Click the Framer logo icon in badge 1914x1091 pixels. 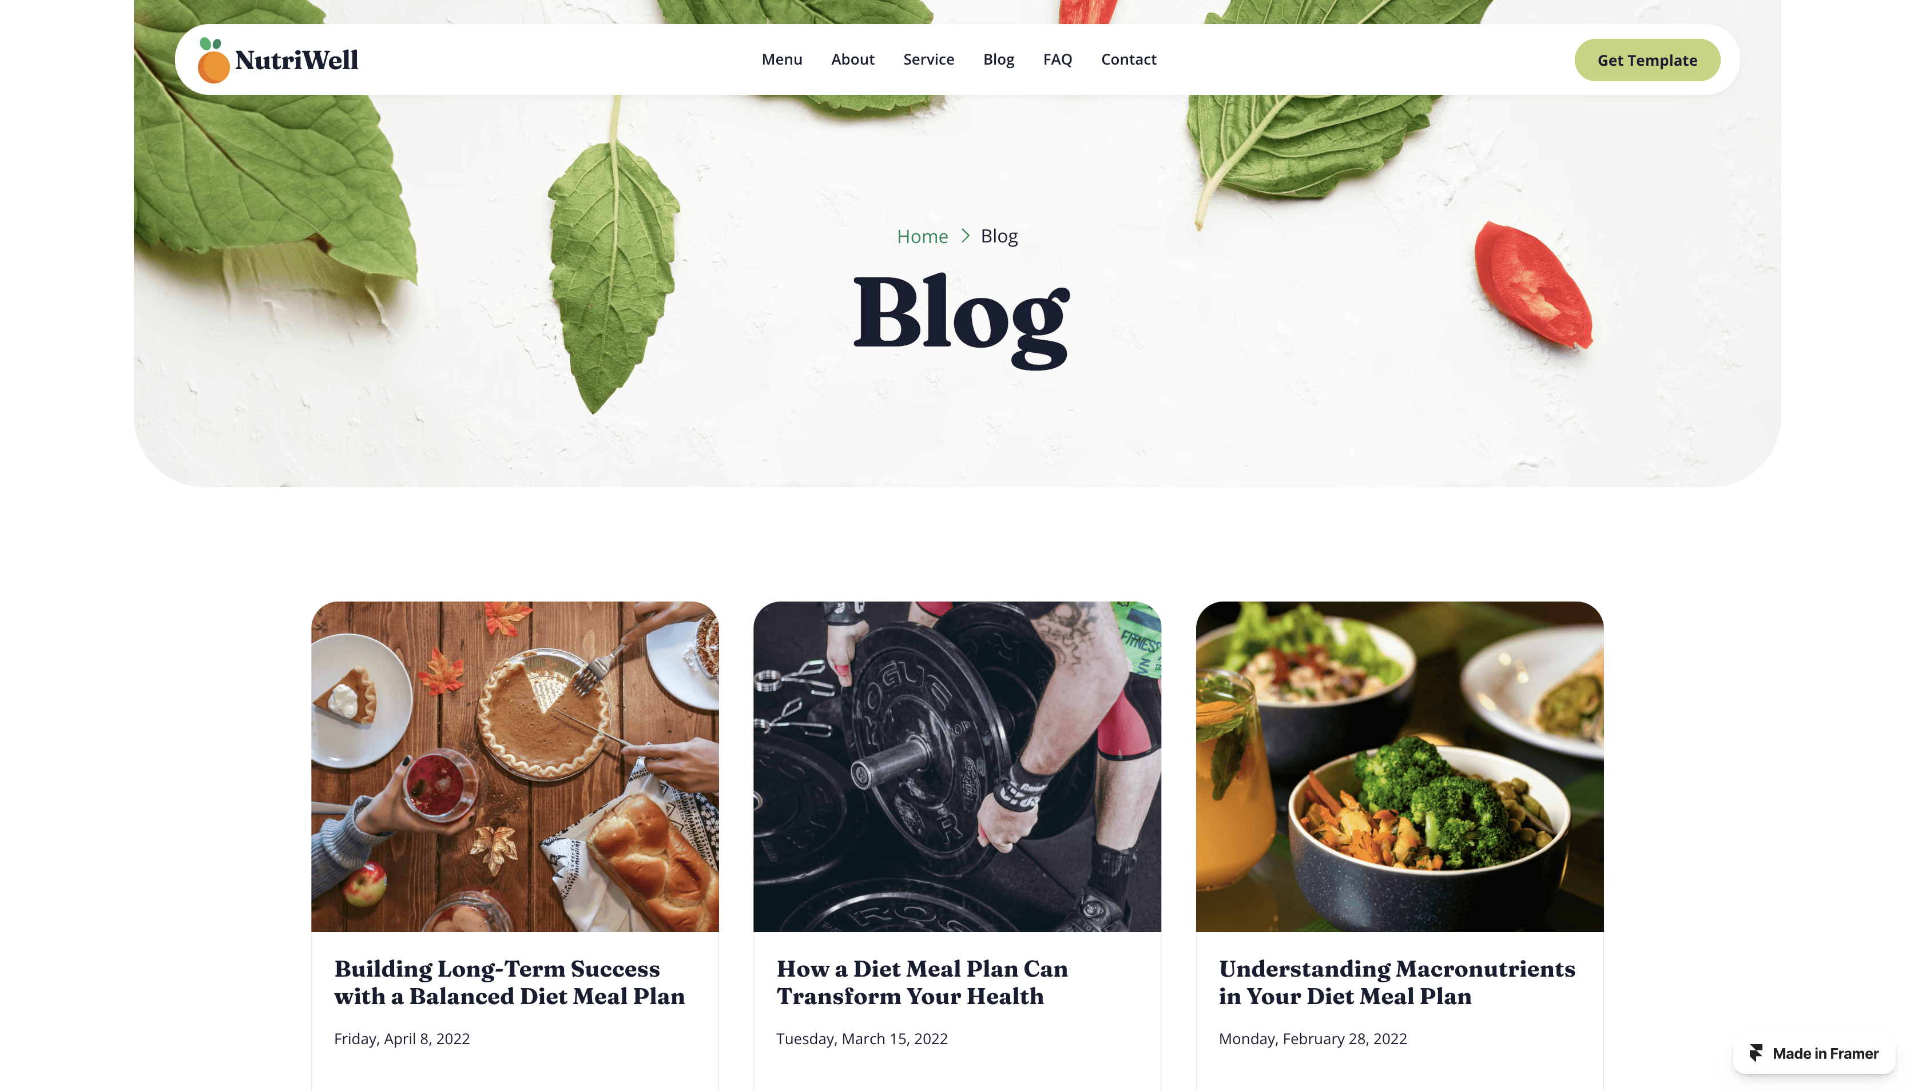(1755, 1053)
